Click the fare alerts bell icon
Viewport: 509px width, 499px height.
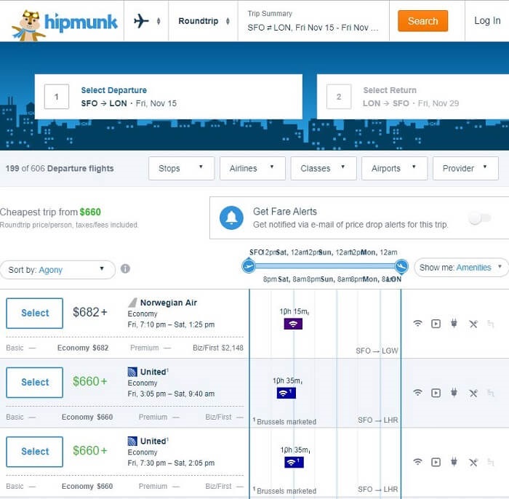click(x=231, y=217)
